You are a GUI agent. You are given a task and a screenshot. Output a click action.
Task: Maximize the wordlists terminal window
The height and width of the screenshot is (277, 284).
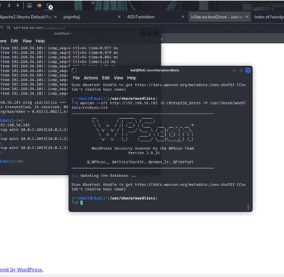click(242, 70)
